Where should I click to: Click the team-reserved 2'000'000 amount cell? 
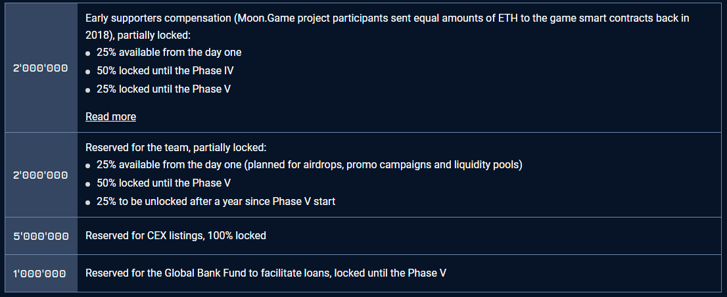click(41, 175)
